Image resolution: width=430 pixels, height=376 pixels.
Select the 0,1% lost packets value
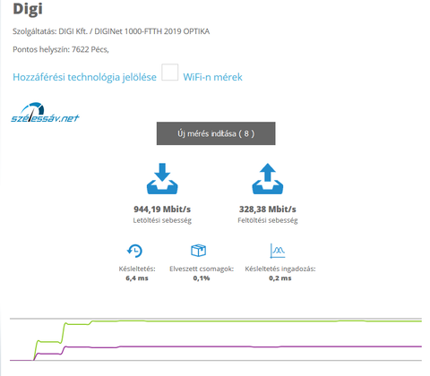pos(202,278)
